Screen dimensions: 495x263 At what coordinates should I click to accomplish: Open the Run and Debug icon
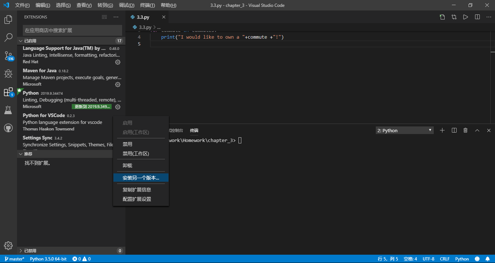8,74
